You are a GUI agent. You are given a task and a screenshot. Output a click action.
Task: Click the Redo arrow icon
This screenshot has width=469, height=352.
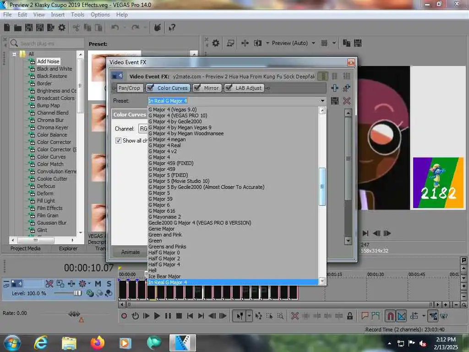click(x=136, y=27)
